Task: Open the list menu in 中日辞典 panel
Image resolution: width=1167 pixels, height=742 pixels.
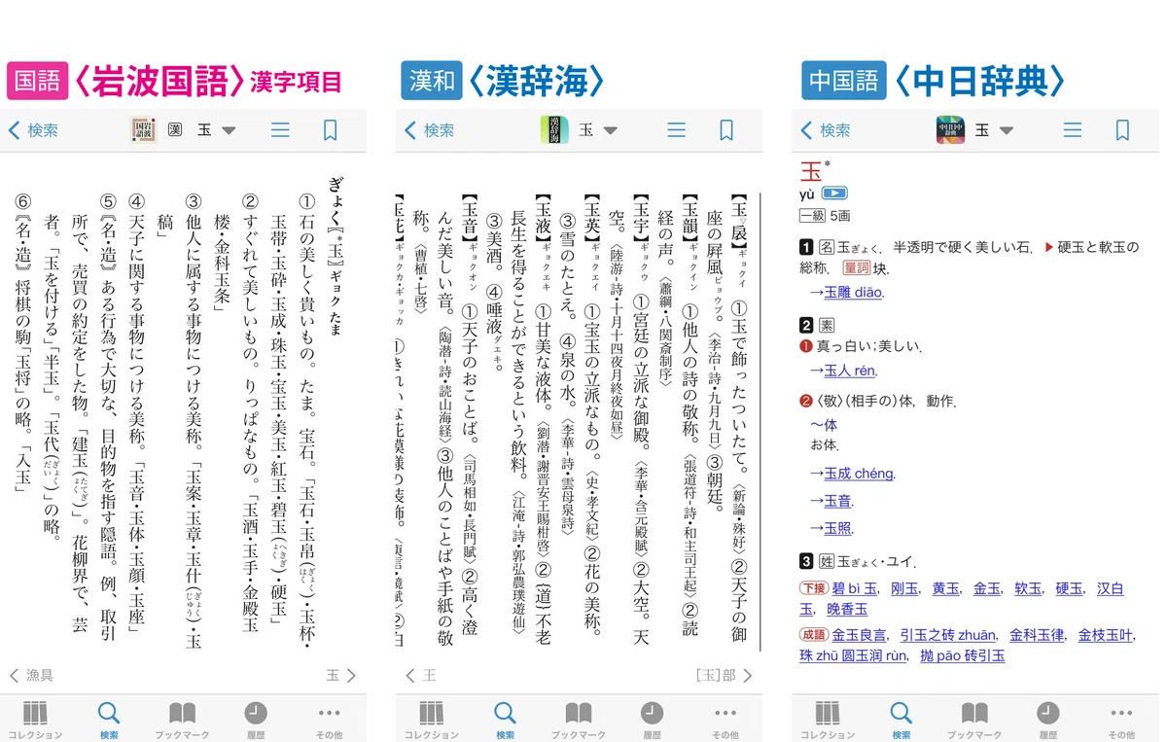Action: coord(1073,130)
